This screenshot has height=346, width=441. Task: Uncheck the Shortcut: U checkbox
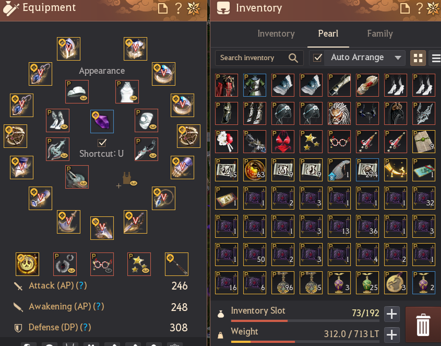point(102,143)
